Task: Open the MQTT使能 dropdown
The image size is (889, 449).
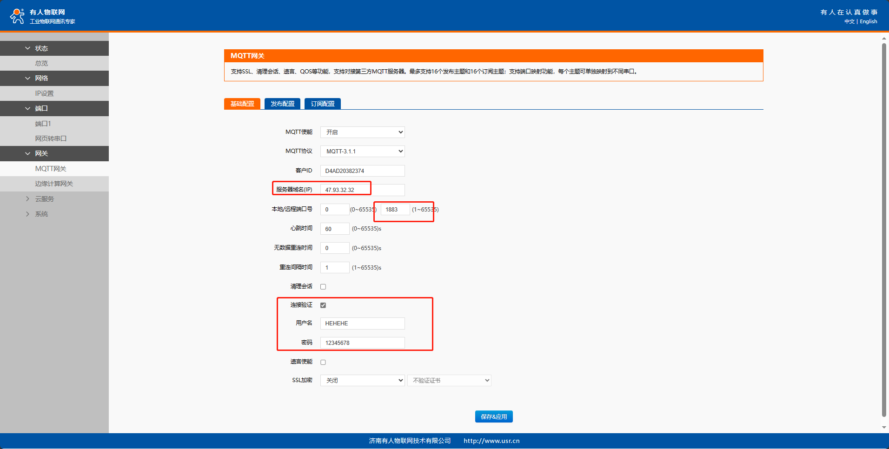Action: click(x=362, y=132)
